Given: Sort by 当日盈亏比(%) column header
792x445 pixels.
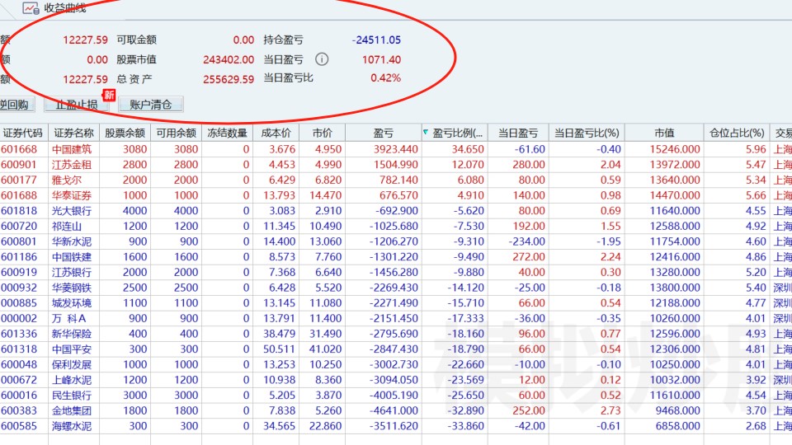Looking at the screenshot, I should [587, 133].
